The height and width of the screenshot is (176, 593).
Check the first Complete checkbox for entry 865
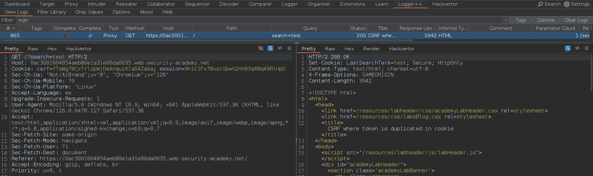(65, 36)
